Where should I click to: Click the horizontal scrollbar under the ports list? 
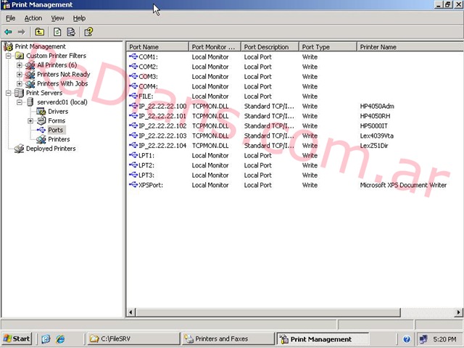pyautogui.click(x=290, y=312)
